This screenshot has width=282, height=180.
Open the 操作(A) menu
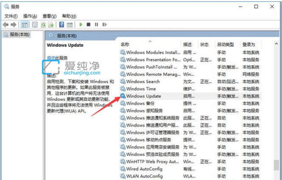tap(30, 16)
